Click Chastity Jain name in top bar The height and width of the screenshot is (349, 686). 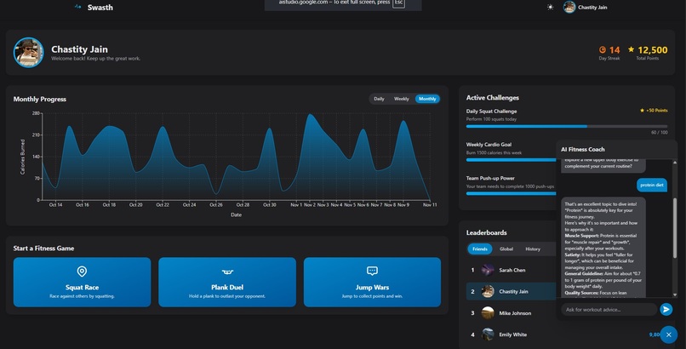point(592,8)
